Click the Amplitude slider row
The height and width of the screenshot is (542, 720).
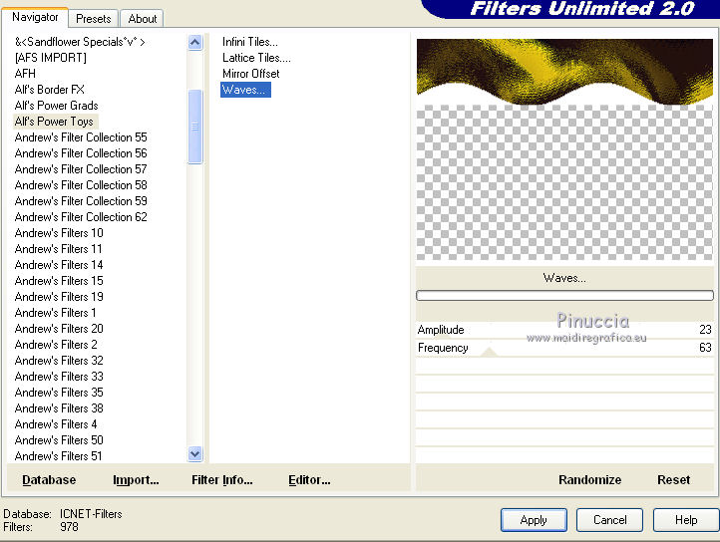[564, 330]
